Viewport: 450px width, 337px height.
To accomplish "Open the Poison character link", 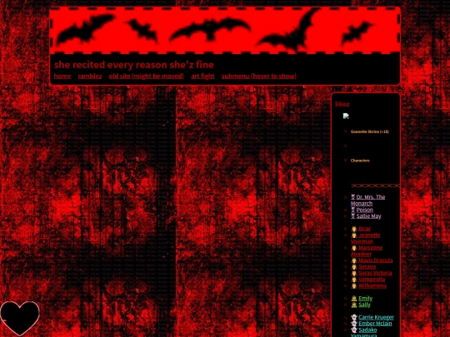I will [x=364, y=210].
